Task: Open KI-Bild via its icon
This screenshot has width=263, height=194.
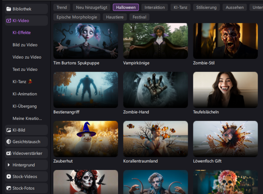Action: click(x=9, y=130)
